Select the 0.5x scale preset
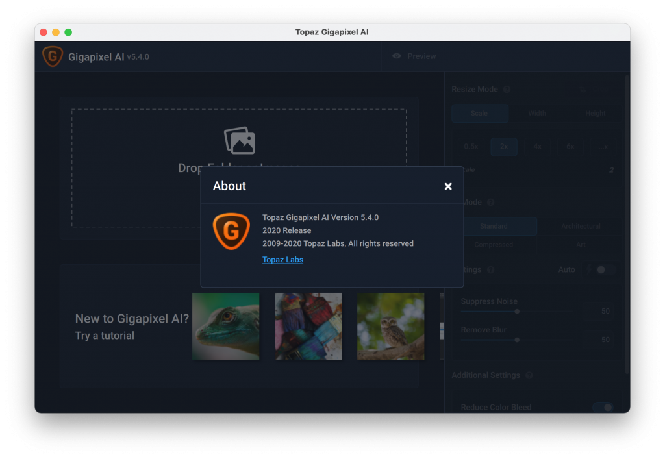This screenshot has width=665, height=459. 471,147
